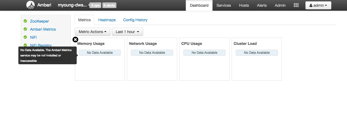Click No Data Available in Cluster Load
Screen dimensions: 347x125
(257, 53)
